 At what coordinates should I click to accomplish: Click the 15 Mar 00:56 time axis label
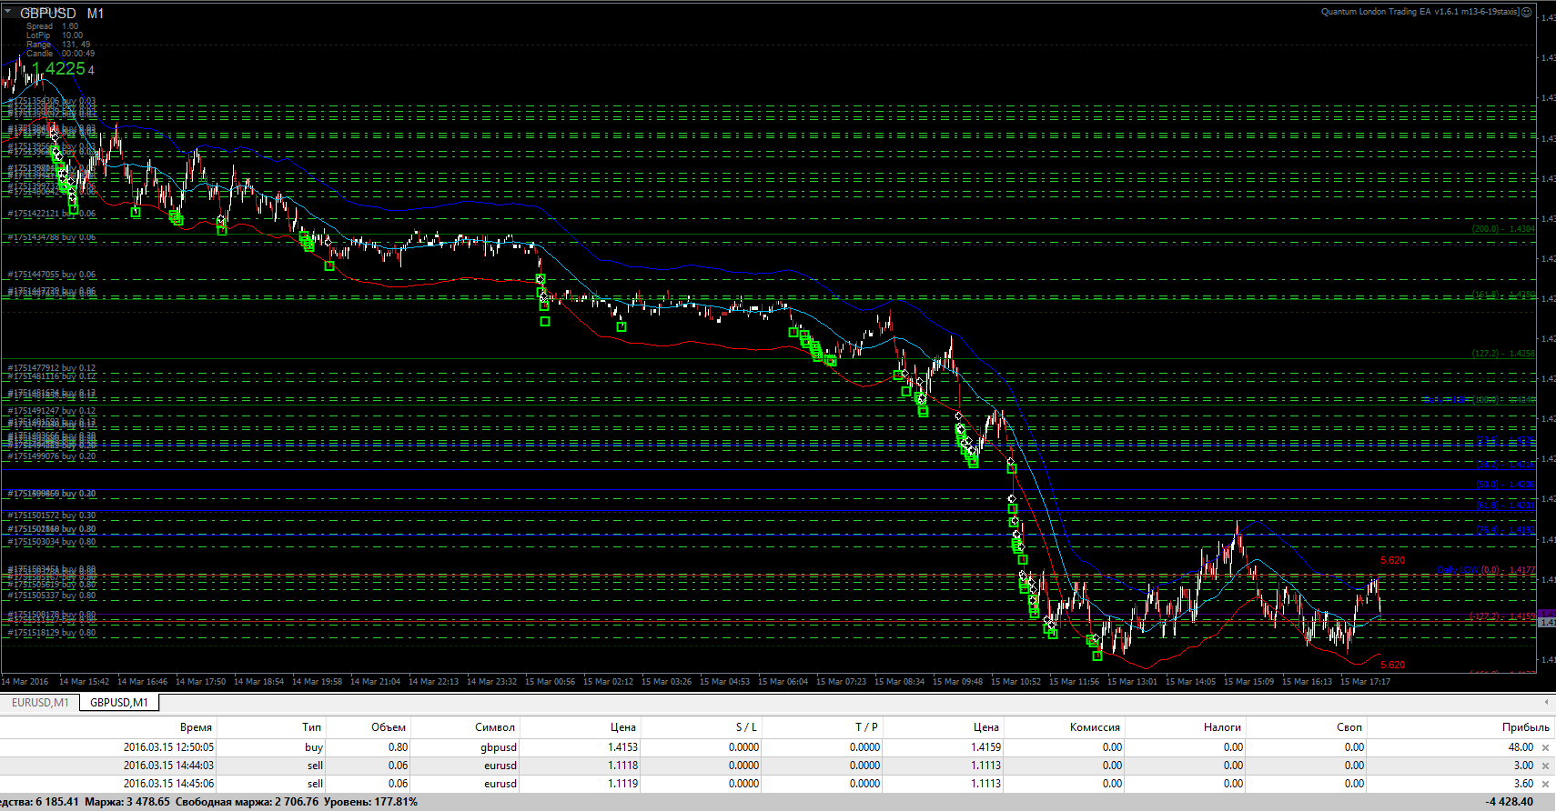coord(550,682)
